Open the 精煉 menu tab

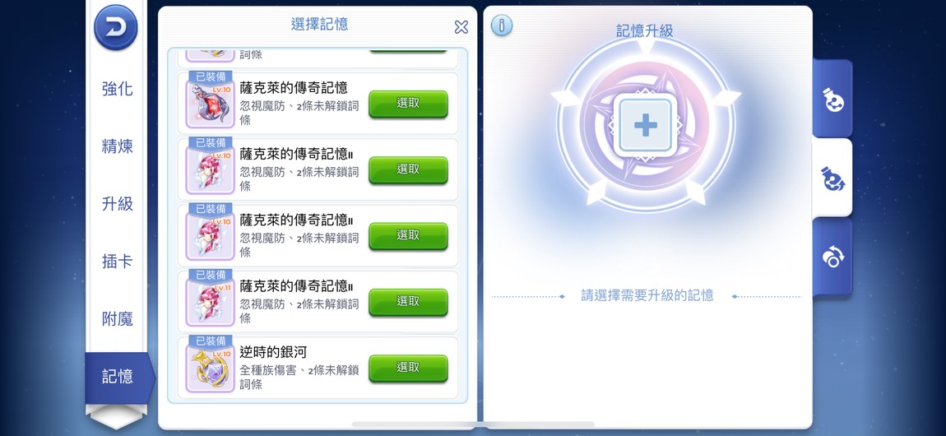tap(117, 146)
